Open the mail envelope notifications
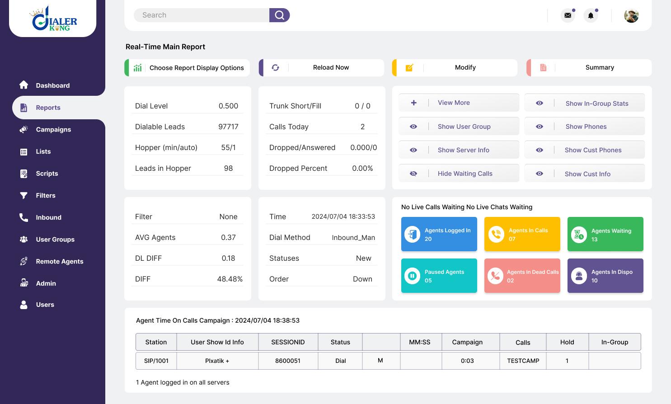This screenshot has width=671, height=404. coord(568,15)
